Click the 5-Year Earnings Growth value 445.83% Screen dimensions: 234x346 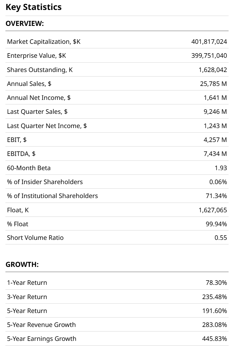[215, 339]
